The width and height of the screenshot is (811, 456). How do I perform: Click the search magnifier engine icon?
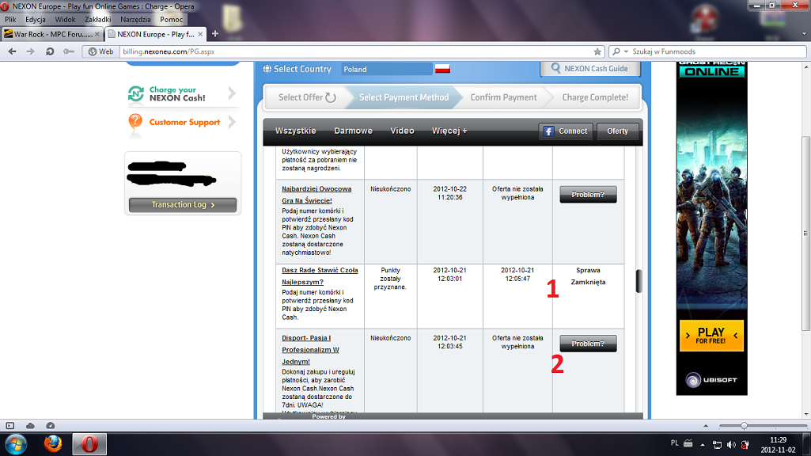tap(616, 51)
